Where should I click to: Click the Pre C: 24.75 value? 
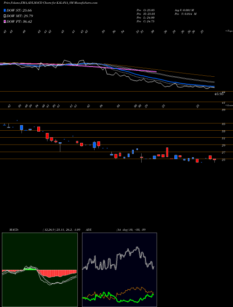point(145,21)
